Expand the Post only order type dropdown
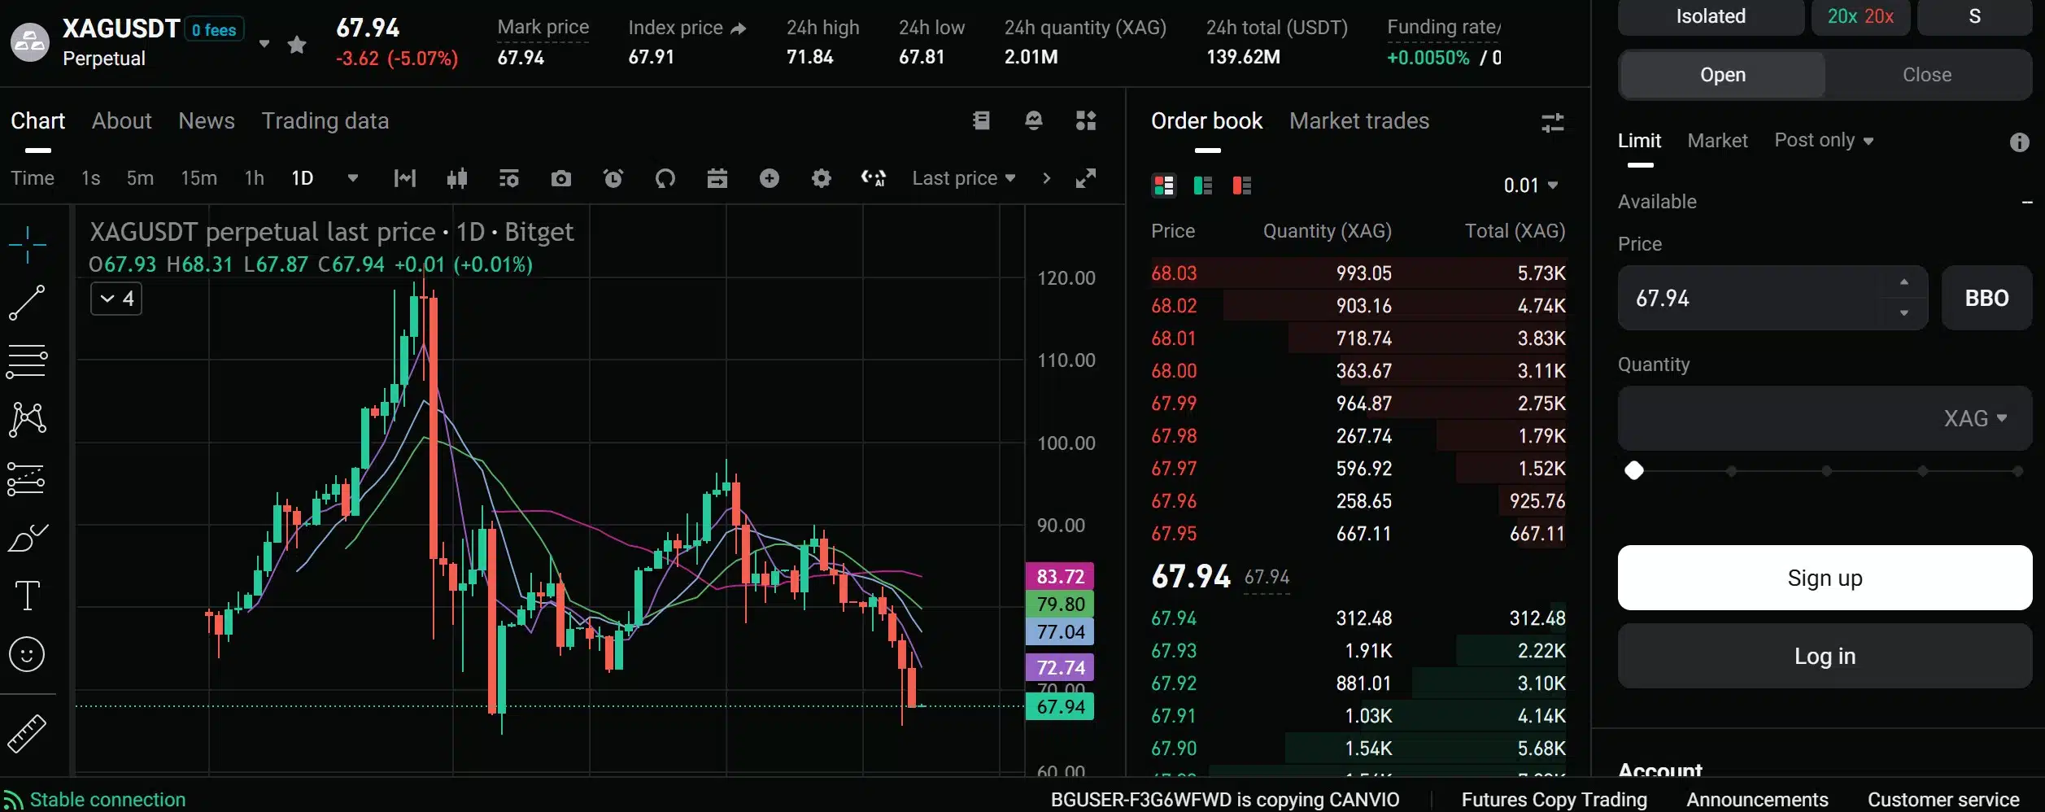2045x812 pixels. pyautogui.click(x=1823, y=141)
